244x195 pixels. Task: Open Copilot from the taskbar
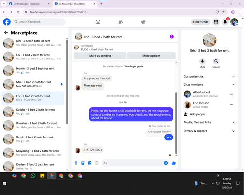(x=14, y=175)
